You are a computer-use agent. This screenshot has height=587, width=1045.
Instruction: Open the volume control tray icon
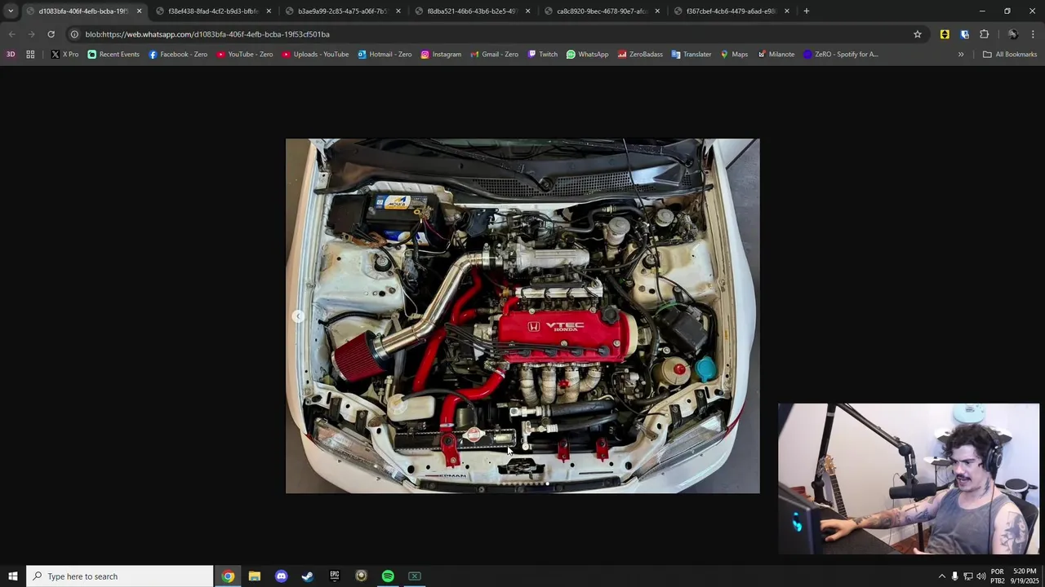pos(981,576)
